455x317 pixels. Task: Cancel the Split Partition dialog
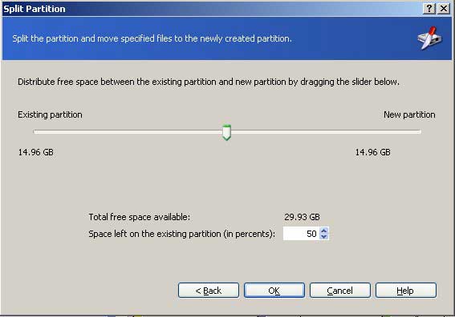tap(339, 290)
